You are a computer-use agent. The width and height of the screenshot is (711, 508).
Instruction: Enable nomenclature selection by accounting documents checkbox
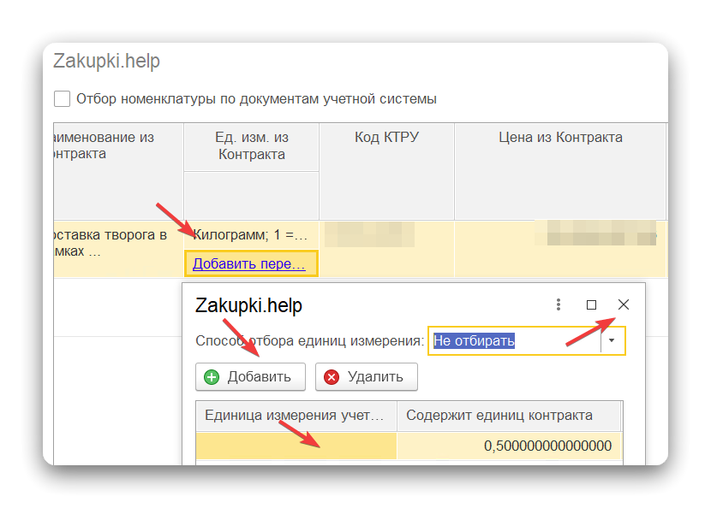(x=62, y=98)
